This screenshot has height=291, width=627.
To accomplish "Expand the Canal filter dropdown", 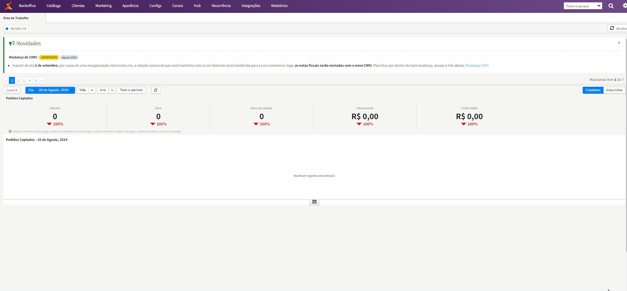I will pyautogui.click(x=12, y=90).
